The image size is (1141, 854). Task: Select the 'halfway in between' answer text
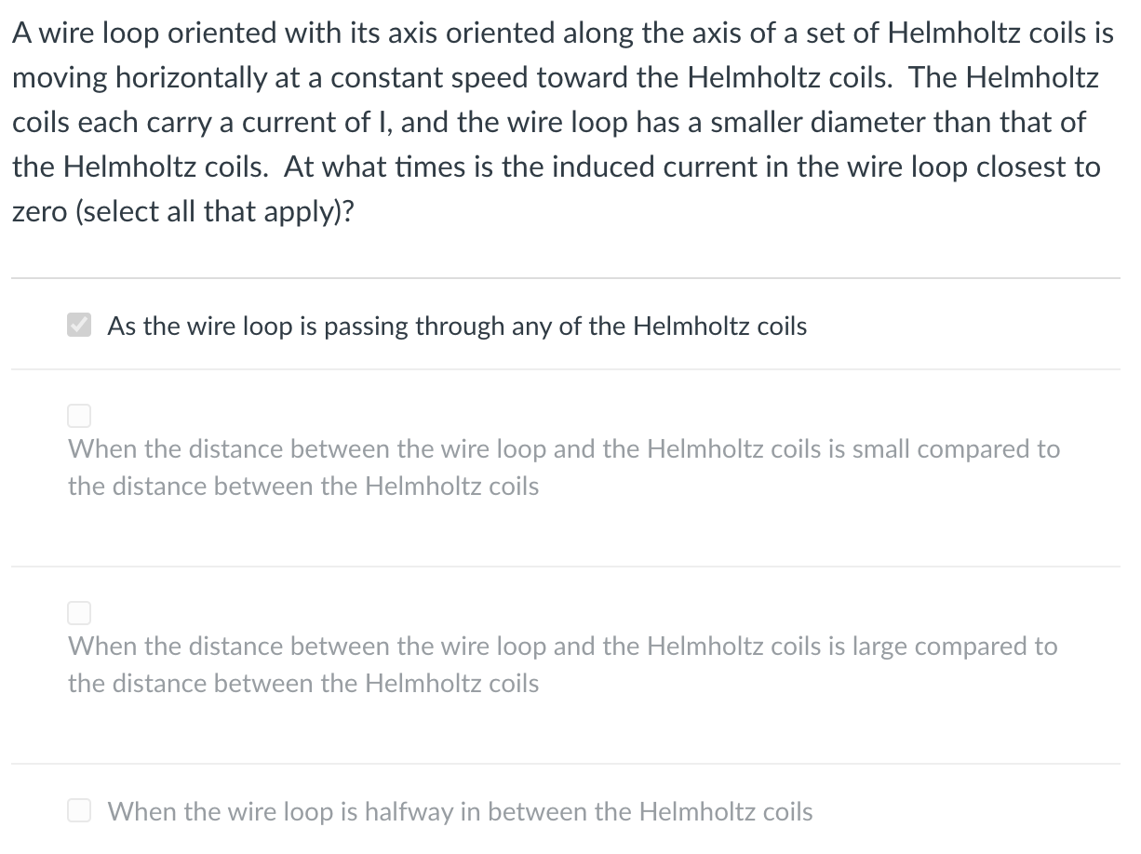tap(460, 811)
